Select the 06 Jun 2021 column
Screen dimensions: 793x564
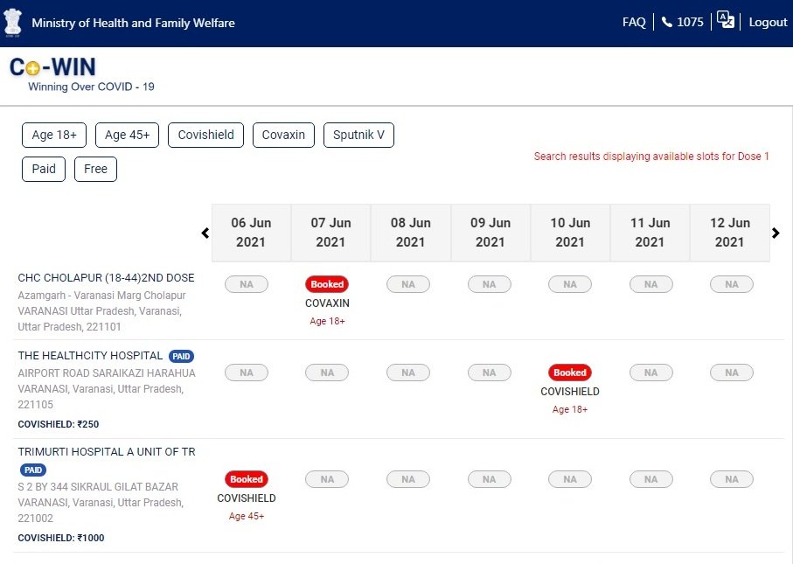251,233
